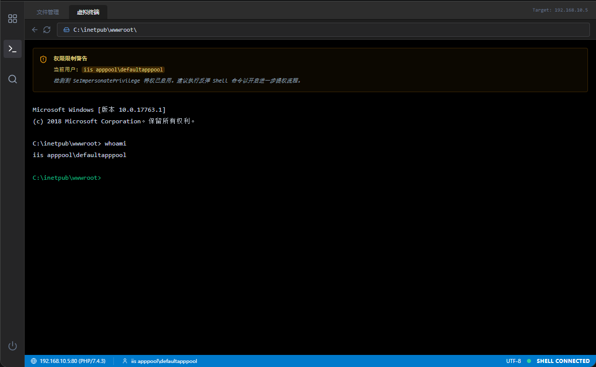Image resolution: width=596 pixels, height=367 pixels.
Task: Go back using the left arrow
Action: tap(35, 30)
